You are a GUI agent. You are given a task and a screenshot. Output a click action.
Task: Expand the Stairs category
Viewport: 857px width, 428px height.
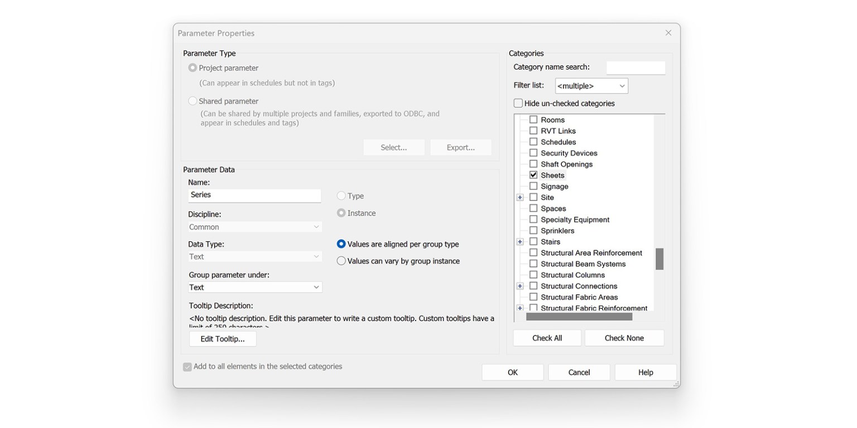click(519, 241)
